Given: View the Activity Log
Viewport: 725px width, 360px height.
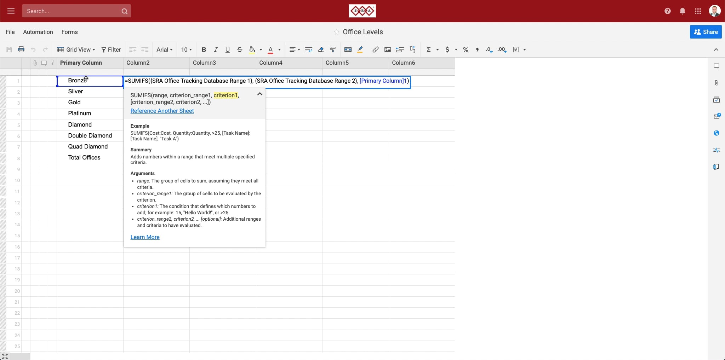Looking at the screenshot, I should (717, 150).
